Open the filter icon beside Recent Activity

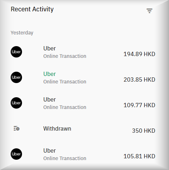149,11
